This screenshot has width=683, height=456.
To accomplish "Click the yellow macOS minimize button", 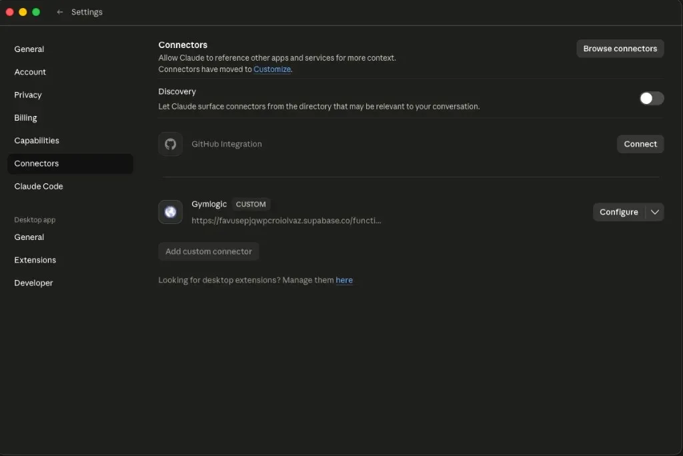I will pos(23,12).
